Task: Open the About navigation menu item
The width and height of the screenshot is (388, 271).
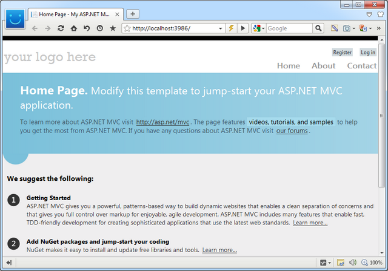Action: tap(323, 66)
